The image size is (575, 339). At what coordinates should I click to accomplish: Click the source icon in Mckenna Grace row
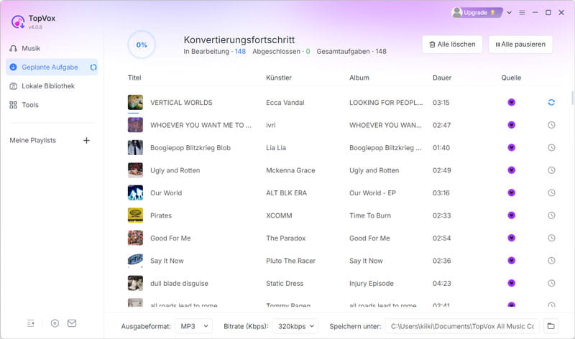[x=511, y=170]
